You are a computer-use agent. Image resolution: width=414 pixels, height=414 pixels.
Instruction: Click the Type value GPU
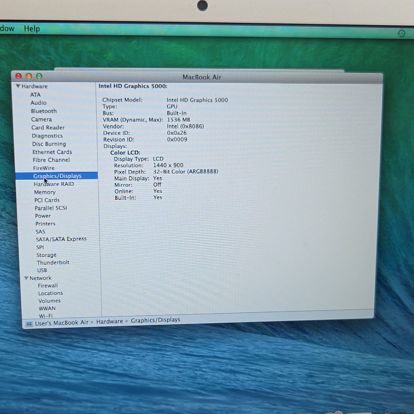(172, 107)
